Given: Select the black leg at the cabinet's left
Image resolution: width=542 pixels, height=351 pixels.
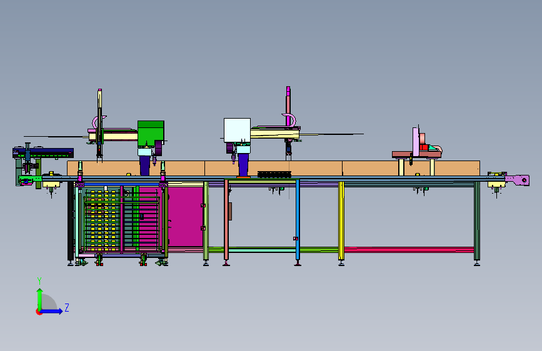Looking at the screenshot, I should pos(71,220).
